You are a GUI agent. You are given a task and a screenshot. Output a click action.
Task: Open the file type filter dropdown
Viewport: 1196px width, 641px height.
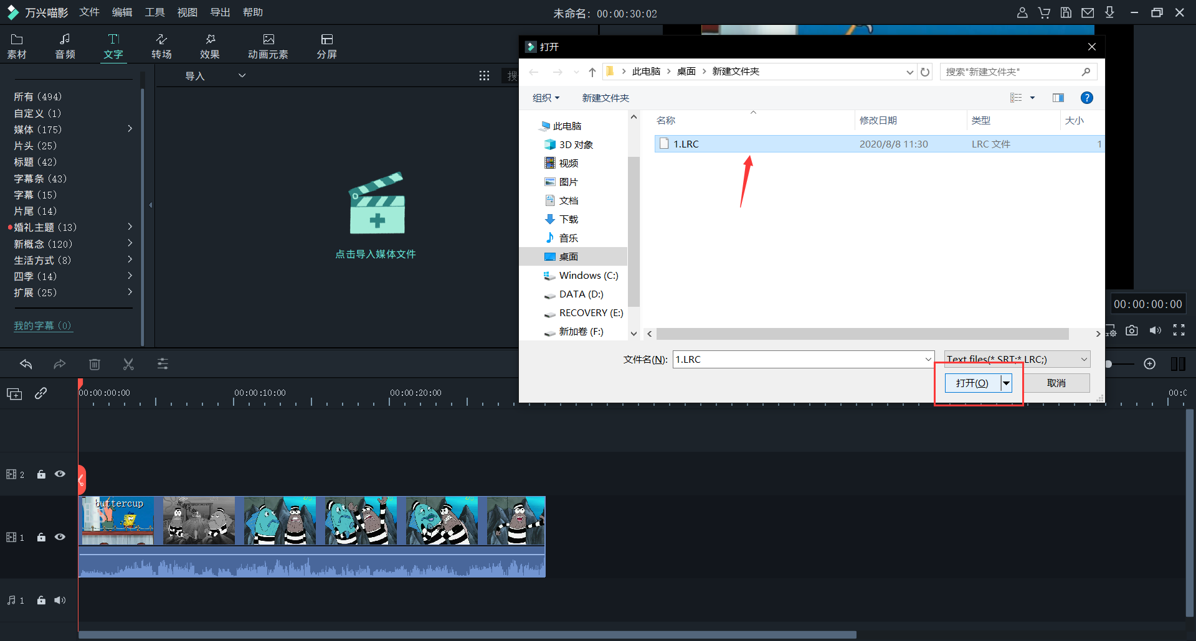pyautogui.click(x=1017, y=359)
